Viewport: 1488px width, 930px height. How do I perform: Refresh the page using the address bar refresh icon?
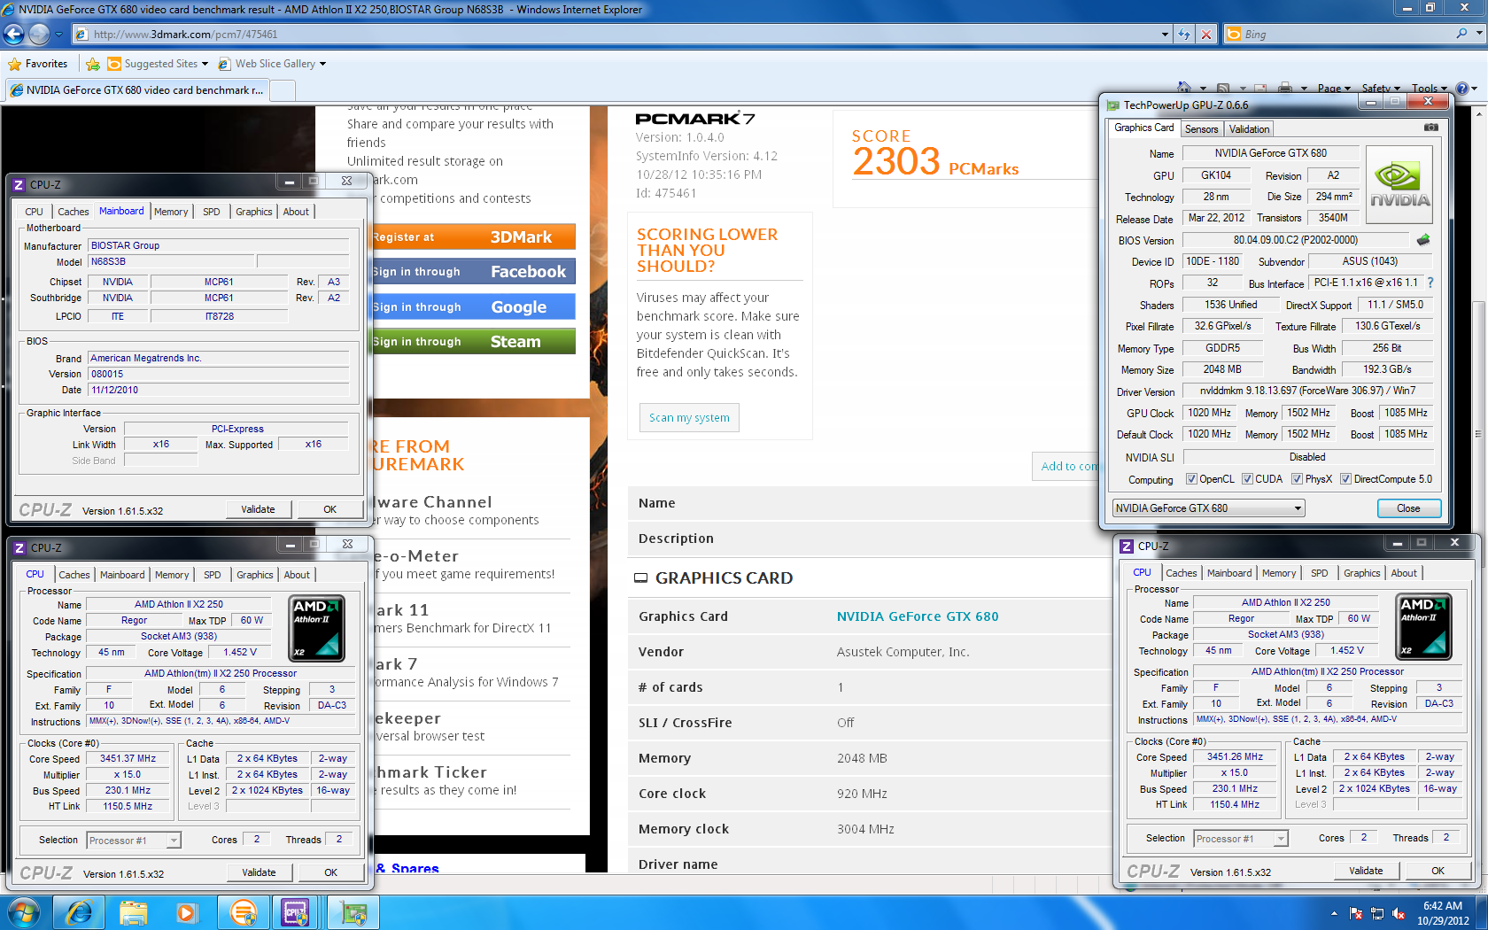pyautogui.click(x=1184, y=35)
